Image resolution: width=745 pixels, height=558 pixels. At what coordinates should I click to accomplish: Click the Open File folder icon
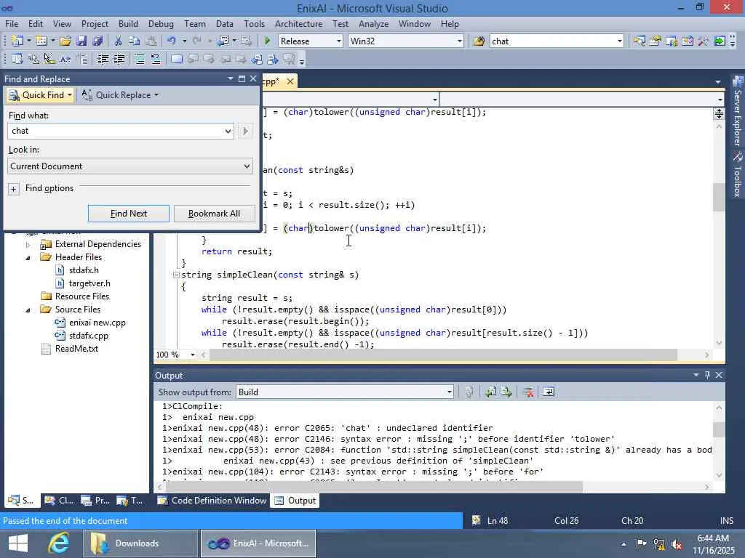(65, 41)
